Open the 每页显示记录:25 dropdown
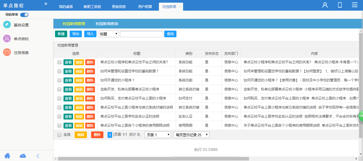The height and width of the screenshot is (161, 363). pyautogui.click(x=191, y=135)
